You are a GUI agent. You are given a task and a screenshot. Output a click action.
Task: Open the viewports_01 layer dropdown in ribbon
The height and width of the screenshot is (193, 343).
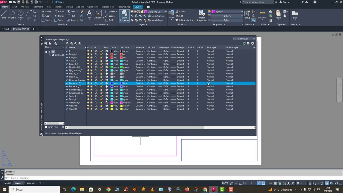coord(166,12)
